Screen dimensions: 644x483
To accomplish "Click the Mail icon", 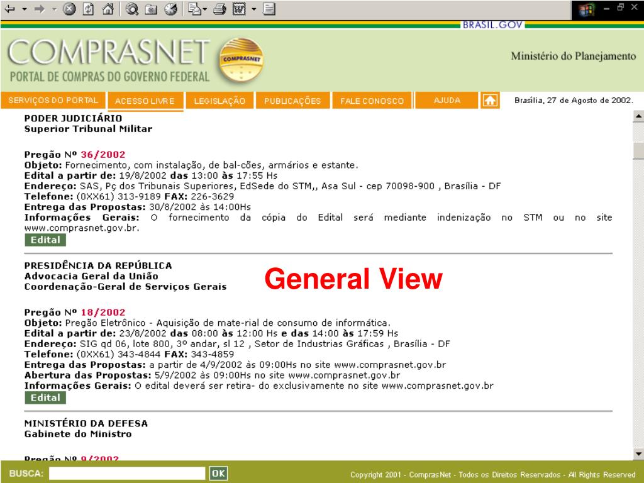I will [x=194, y=9].
